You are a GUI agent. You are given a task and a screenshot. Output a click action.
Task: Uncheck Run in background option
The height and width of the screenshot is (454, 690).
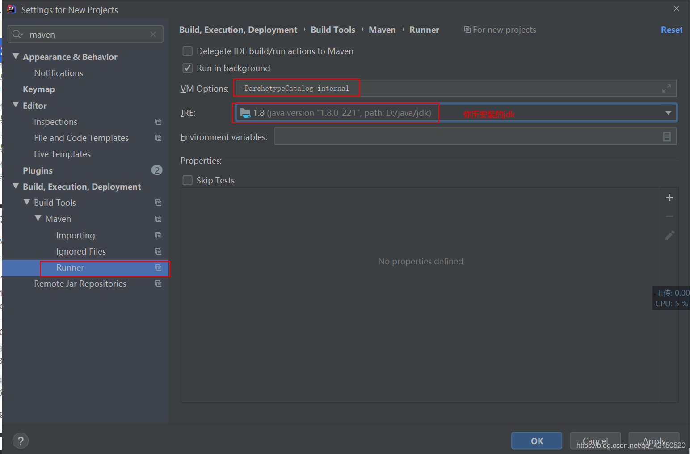coord(188,68)
